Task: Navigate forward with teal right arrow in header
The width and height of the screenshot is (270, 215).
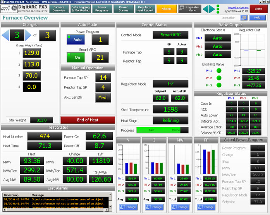Action: [212, 9]
